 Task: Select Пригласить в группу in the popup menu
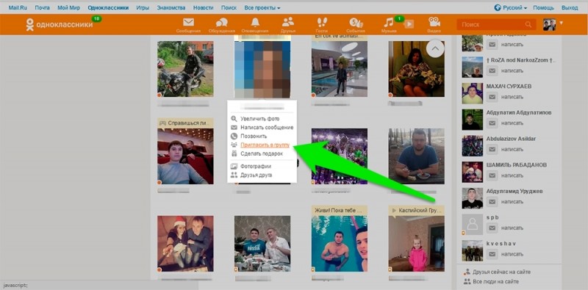point(265,145)
